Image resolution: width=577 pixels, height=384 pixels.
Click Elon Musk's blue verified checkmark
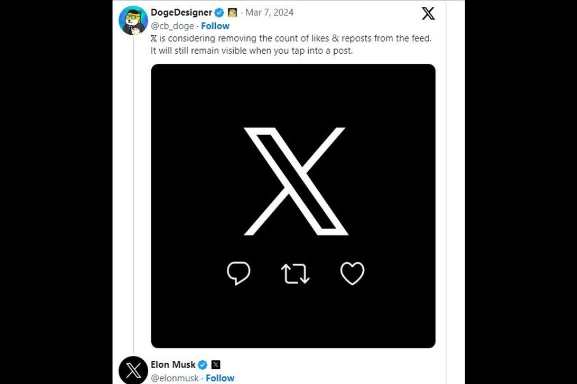click(203, 364)
